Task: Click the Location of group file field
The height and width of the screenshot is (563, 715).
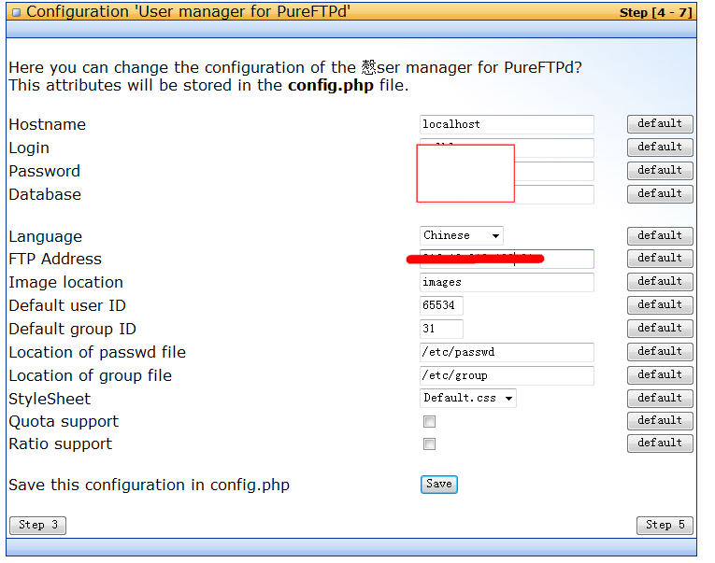Action: pyautogui.click(x=507, y=375)
